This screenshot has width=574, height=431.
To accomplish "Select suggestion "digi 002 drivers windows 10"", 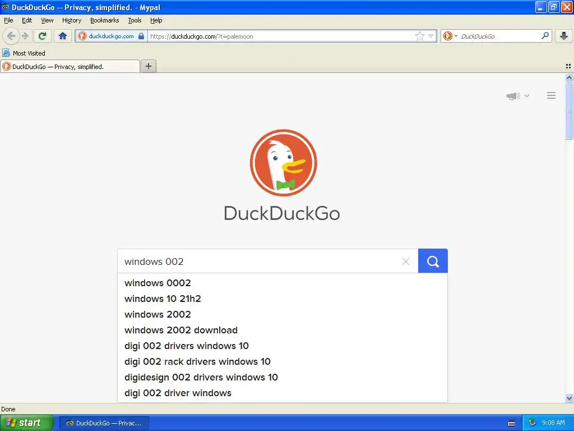I will (x=283, y=346).
